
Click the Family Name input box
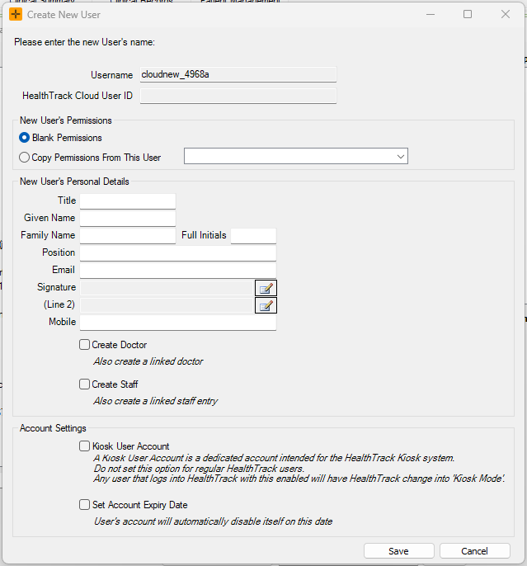pyautogui.click(x=128, y=236)
